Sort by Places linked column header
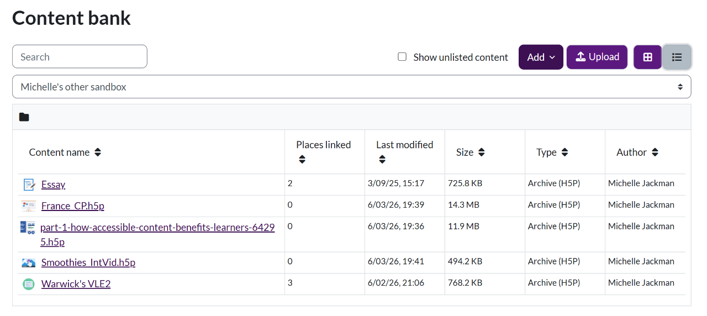Viewport: 707px width, 316px height. [x=302, y=160]
